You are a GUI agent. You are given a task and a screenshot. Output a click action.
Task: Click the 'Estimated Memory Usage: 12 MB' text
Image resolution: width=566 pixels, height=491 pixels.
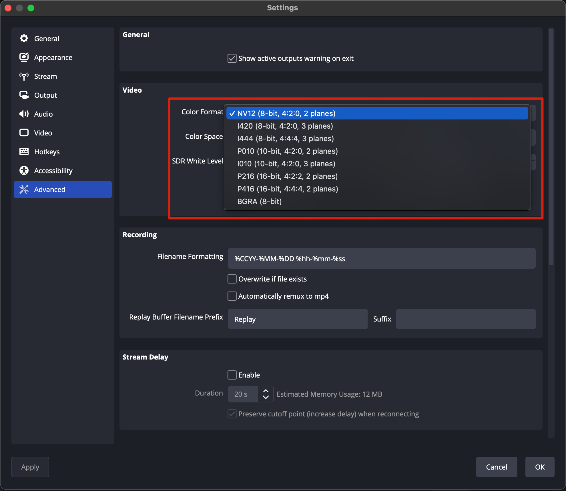pyautogui.click(x=329, y=394)
